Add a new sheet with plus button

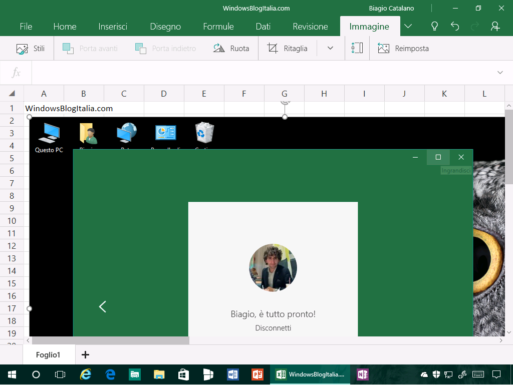coord(85,355)
